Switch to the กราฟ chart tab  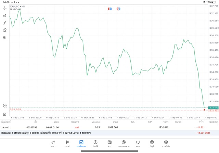pos(67,143)
